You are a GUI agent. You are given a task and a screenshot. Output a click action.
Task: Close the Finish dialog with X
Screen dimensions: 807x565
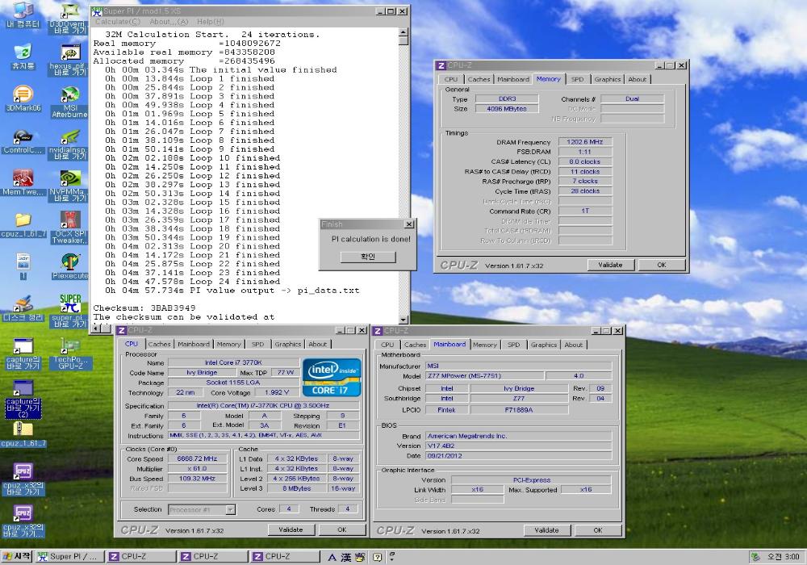point(409,224)
